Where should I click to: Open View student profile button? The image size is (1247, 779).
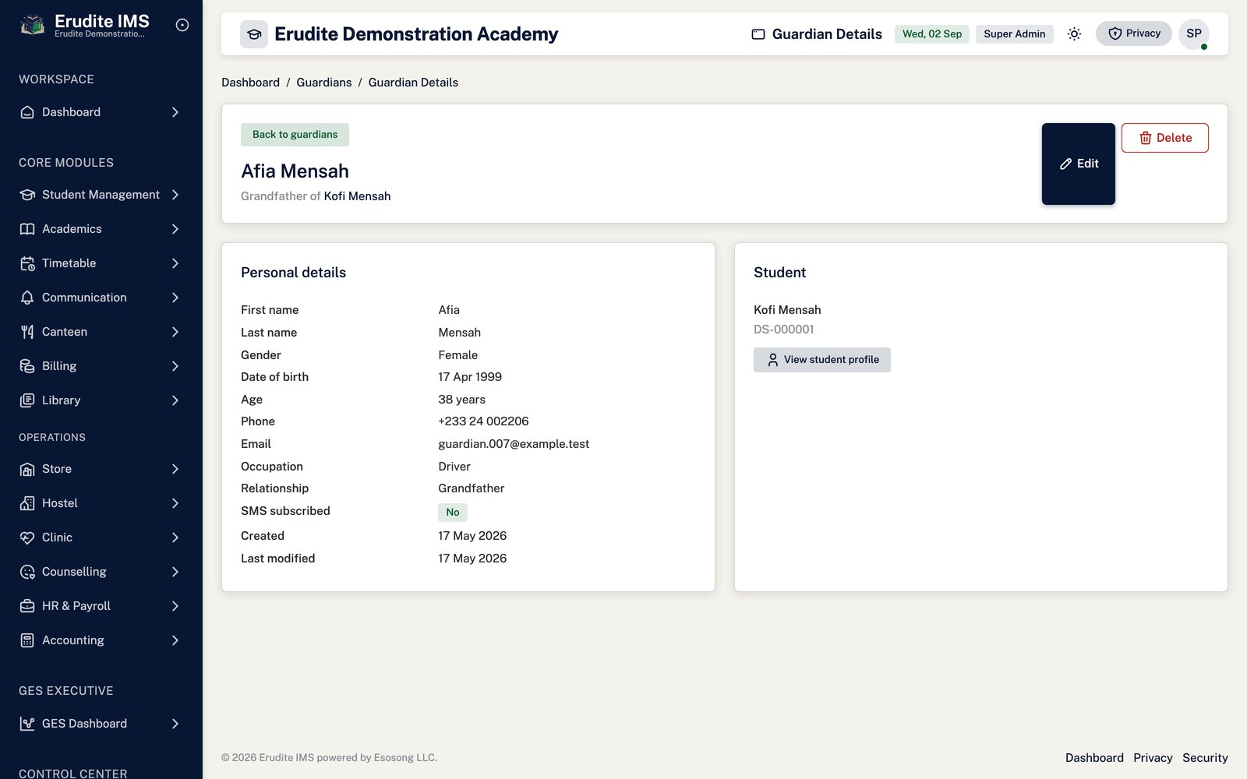click(822, 360)
